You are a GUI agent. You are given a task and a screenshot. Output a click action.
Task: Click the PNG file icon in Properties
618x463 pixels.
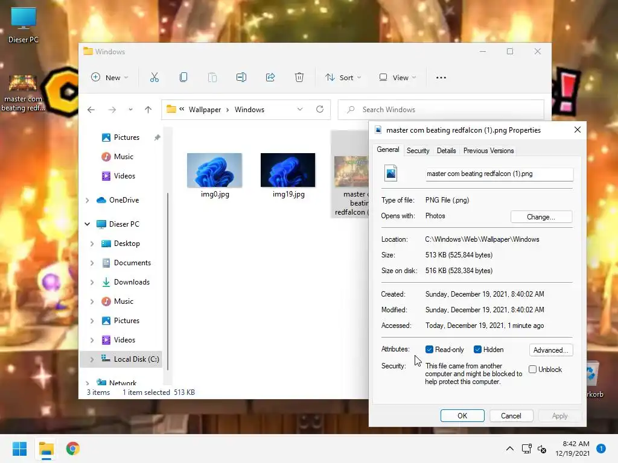pos(390,173)
